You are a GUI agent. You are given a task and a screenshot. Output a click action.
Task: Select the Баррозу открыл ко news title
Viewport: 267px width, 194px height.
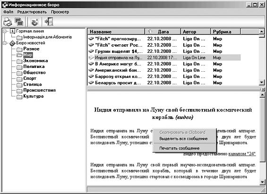coord(118,76)
